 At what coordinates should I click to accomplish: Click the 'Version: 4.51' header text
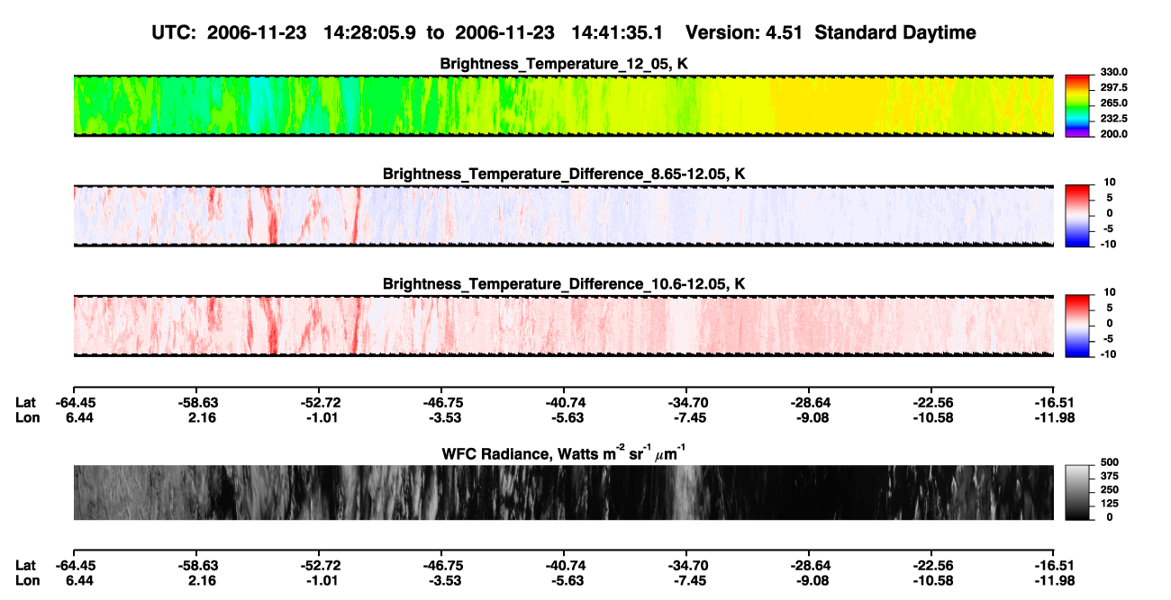tap(745, 32)
